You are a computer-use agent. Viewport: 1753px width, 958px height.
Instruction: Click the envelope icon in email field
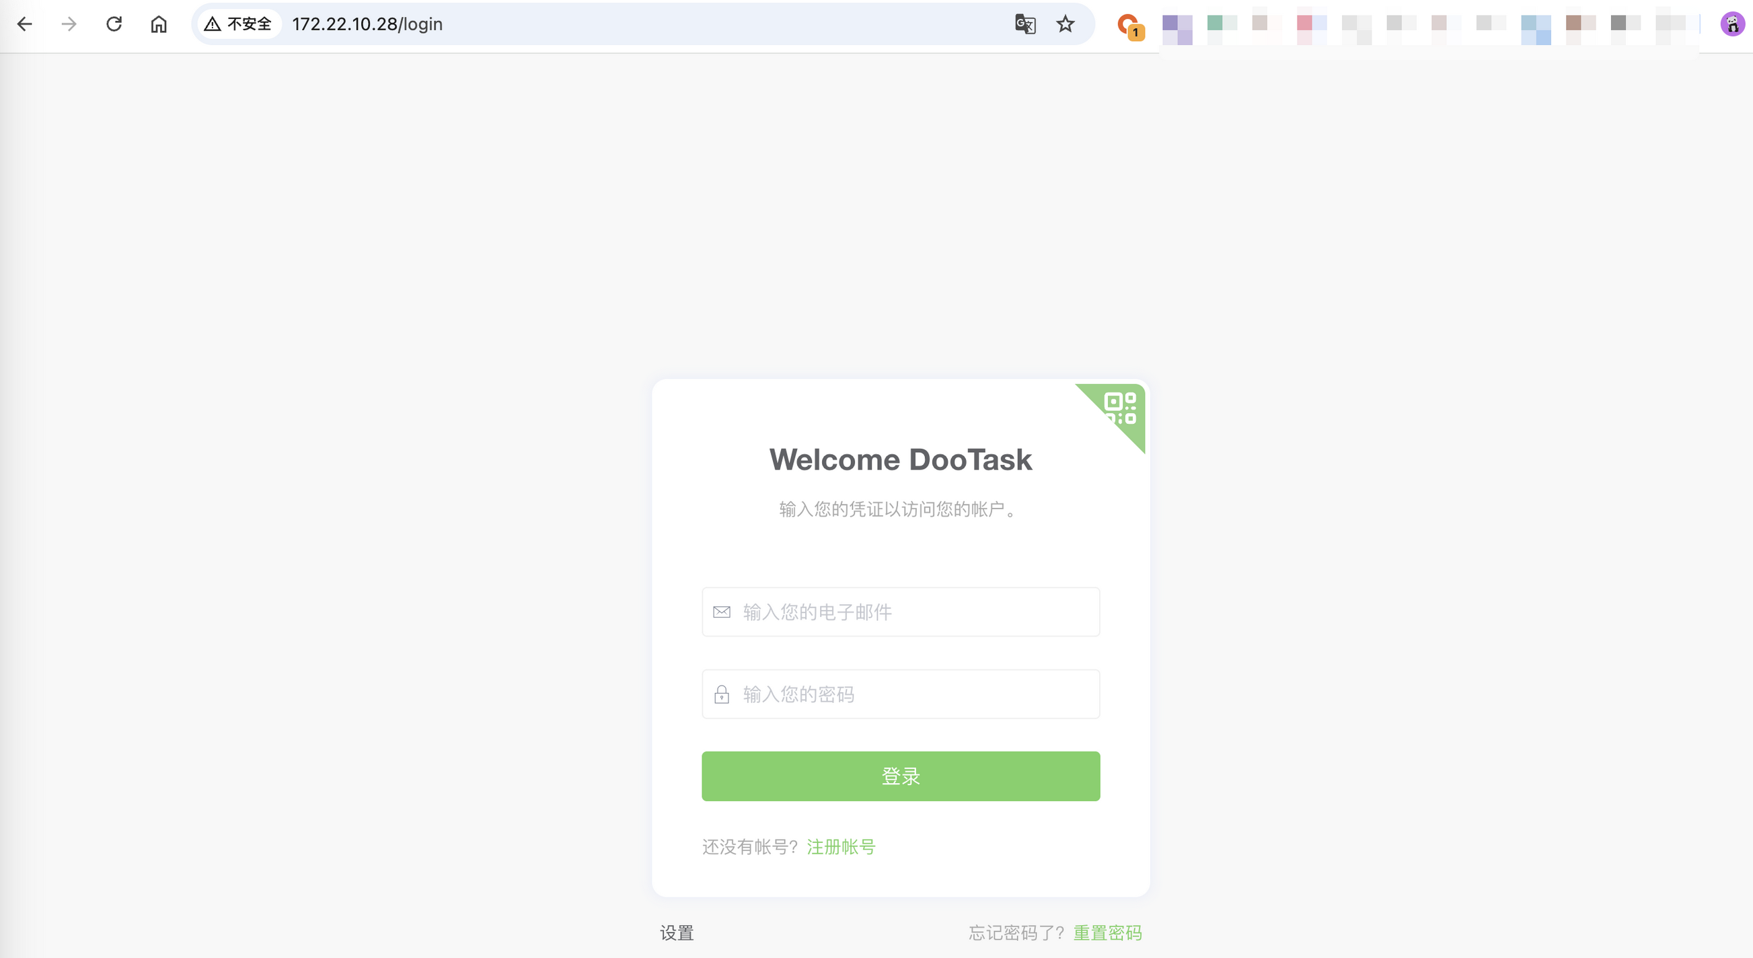(721, 612)
